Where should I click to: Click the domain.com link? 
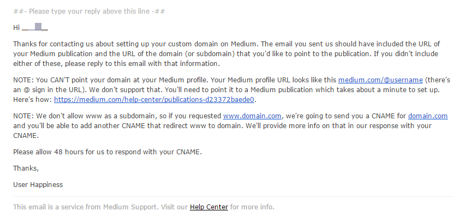pos(428,116)
